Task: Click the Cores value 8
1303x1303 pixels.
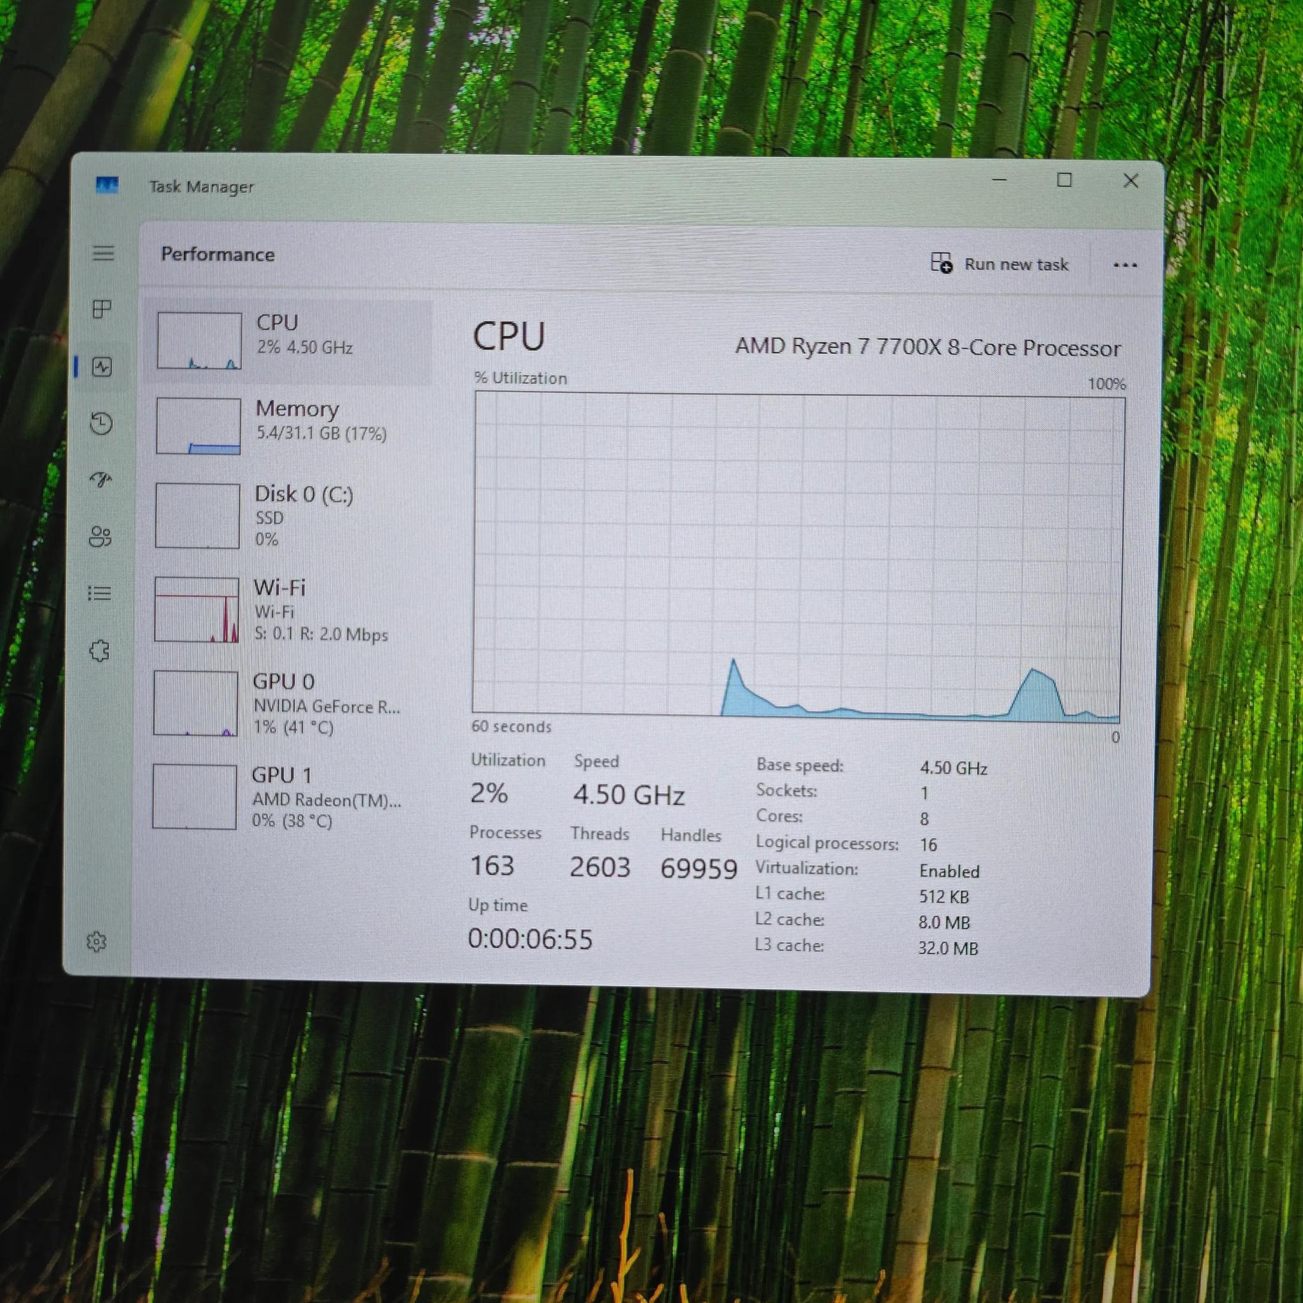Action: tap(924, 819)
